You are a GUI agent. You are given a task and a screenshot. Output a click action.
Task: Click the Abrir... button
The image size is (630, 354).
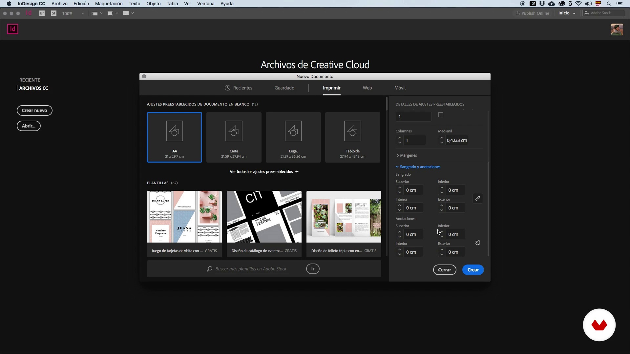point(29,126)
